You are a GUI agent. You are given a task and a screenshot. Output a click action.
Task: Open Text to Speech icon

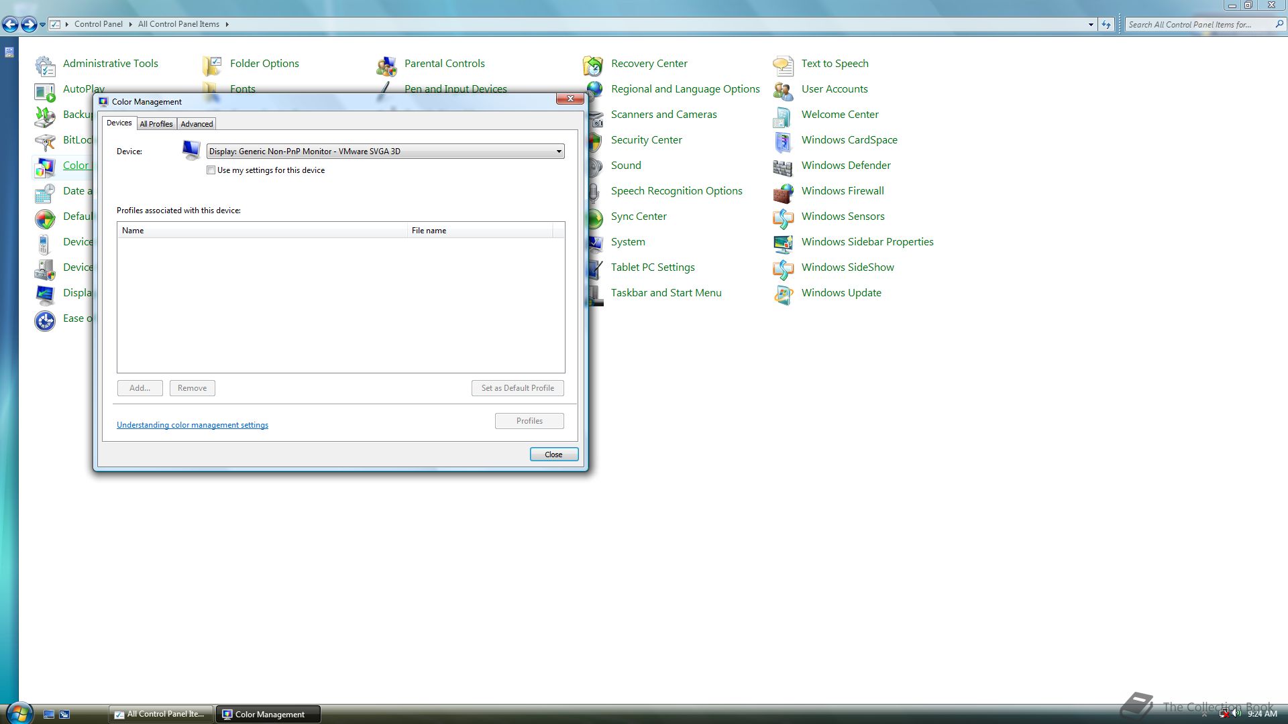point(784,65)
